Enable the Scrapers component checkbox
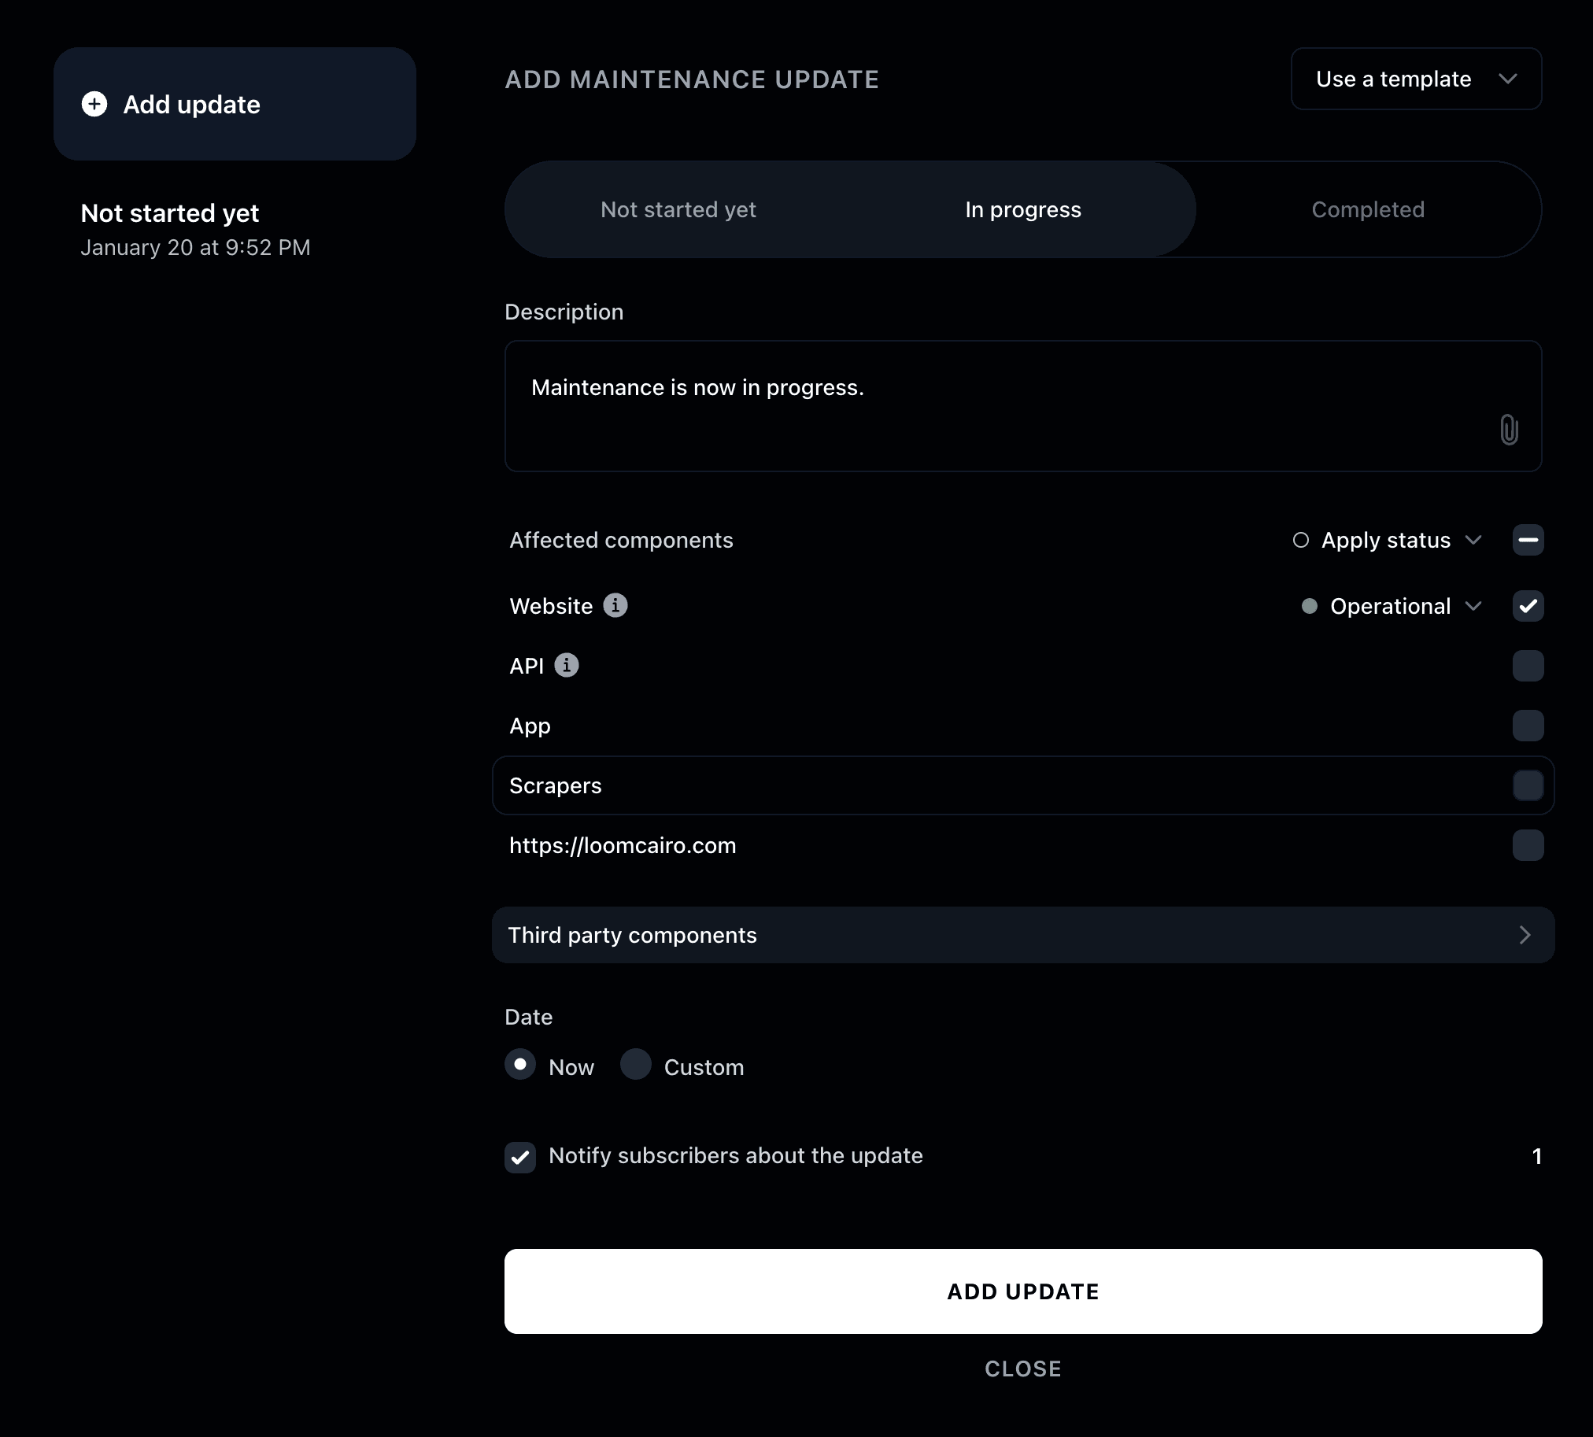Image resolution: width=1593 pixels, height=1437 pixels. click(1526, 785)
